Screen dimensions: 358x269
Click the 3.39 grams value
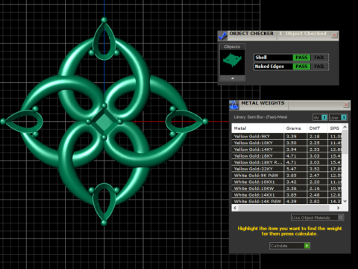pos(291,137)
